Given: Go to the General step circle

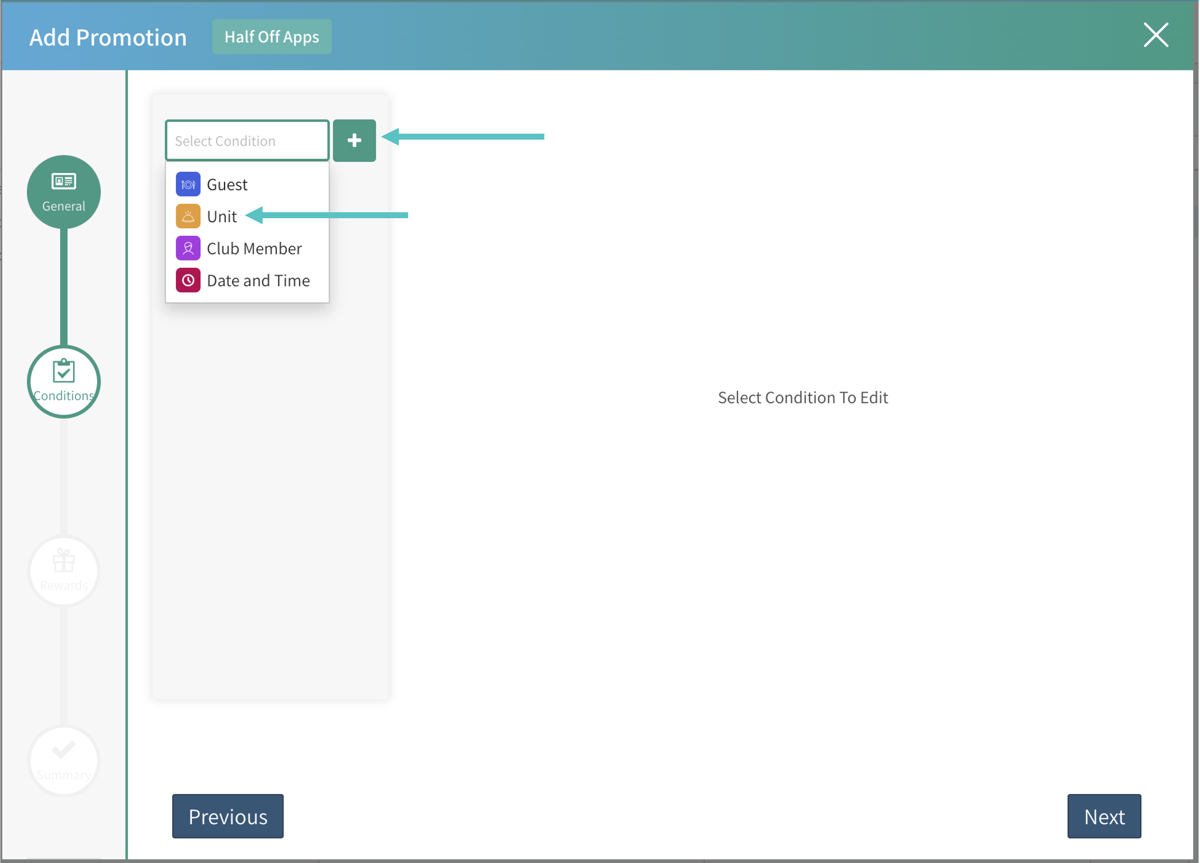Looking at the screenshot, I should click(64, 191).
